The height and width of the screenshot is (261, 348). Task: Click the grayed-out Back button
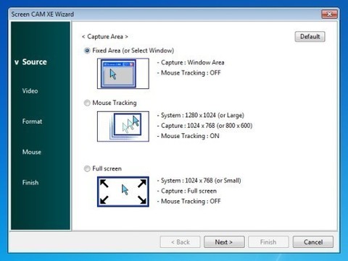[x=180, y=241]
